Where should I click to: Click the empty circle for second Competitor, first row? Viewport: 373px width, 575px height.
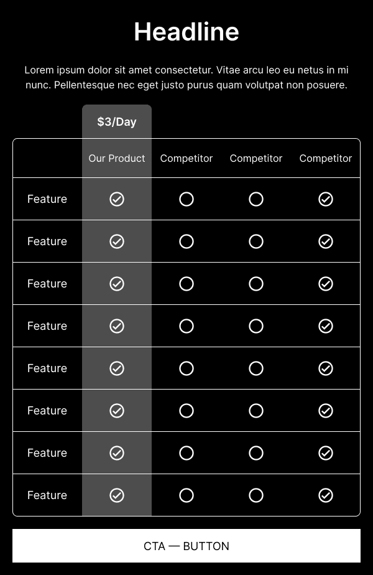pos(256,199)
